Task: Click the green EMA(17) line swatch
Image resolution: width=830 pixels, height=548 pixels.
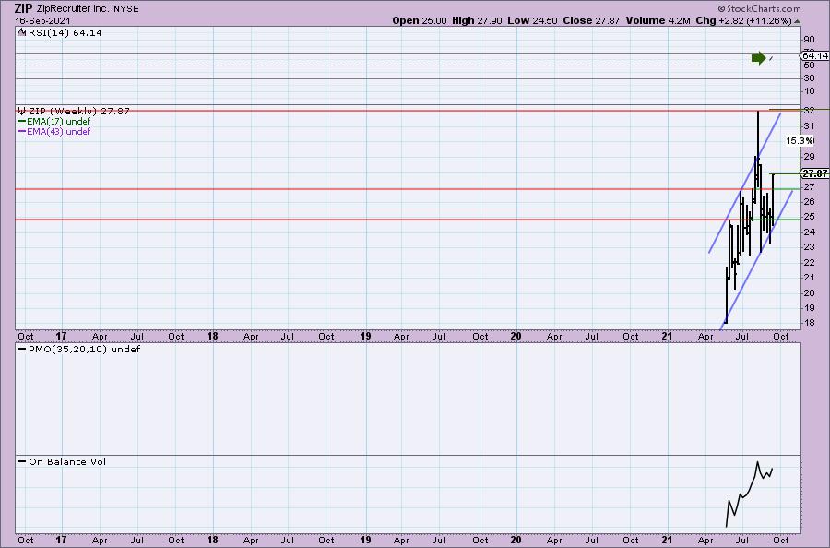Action: (x=22, y=121)
